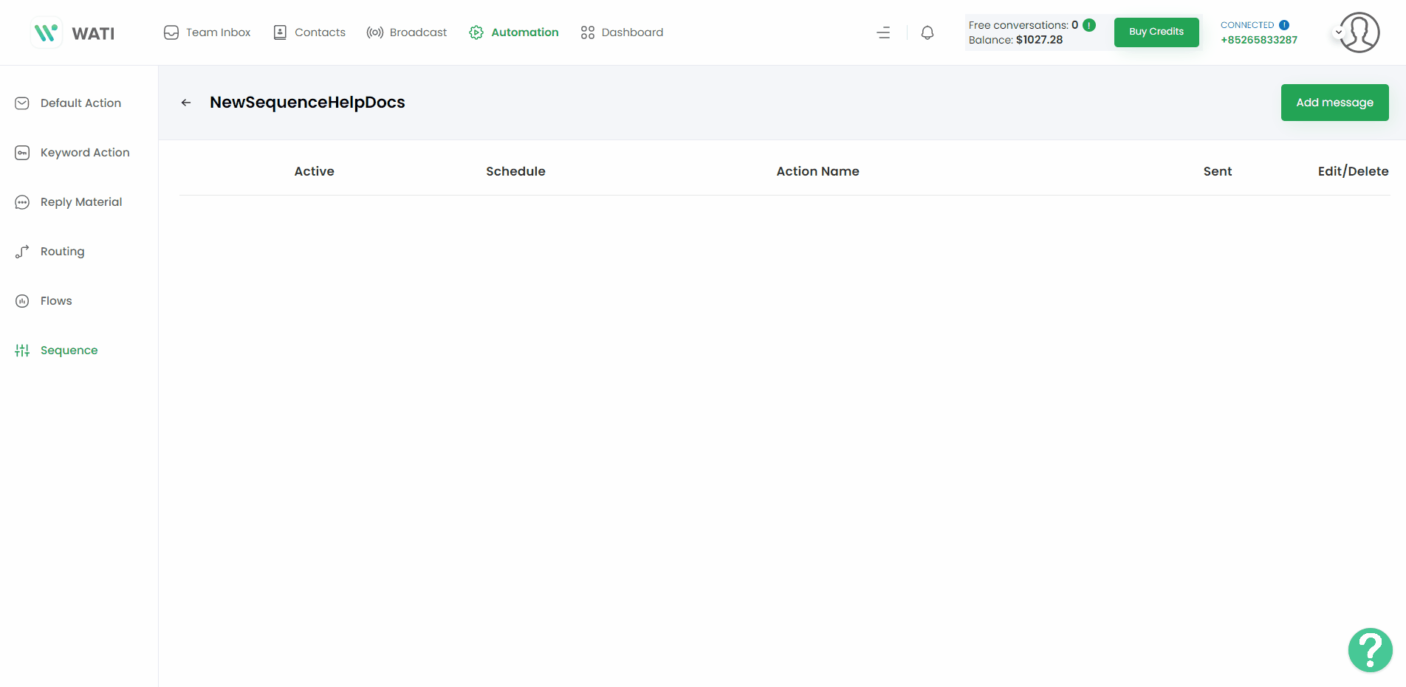The height and width of the screenshot is (687, 1406).
Task: Open the Team Inbox tab
Action: pos(208,32)
